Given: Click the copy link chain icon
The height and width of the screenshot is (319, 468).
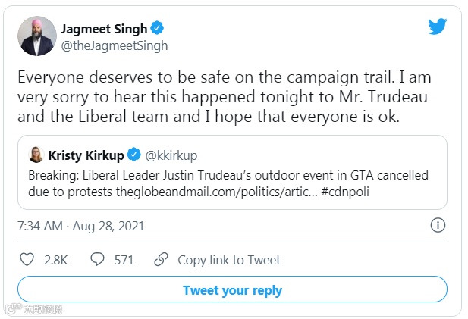Looking at the screenshot, I should tap(161, 260).
